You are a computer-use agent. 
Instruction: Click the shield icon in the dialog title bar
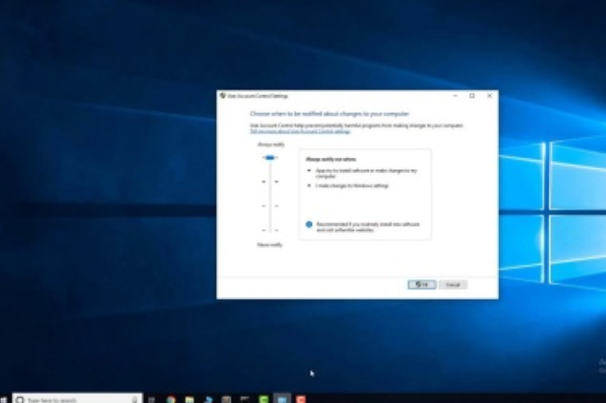(223, 95)
